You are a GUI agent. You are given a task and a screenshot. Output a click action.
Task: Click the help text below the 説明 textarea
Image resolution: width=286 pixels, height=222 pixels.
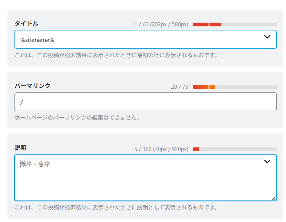click(x=116, y=207)
